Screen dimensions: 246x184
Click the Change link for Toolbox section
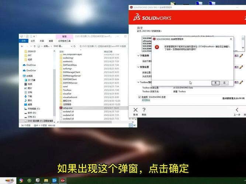click(236, 82)
